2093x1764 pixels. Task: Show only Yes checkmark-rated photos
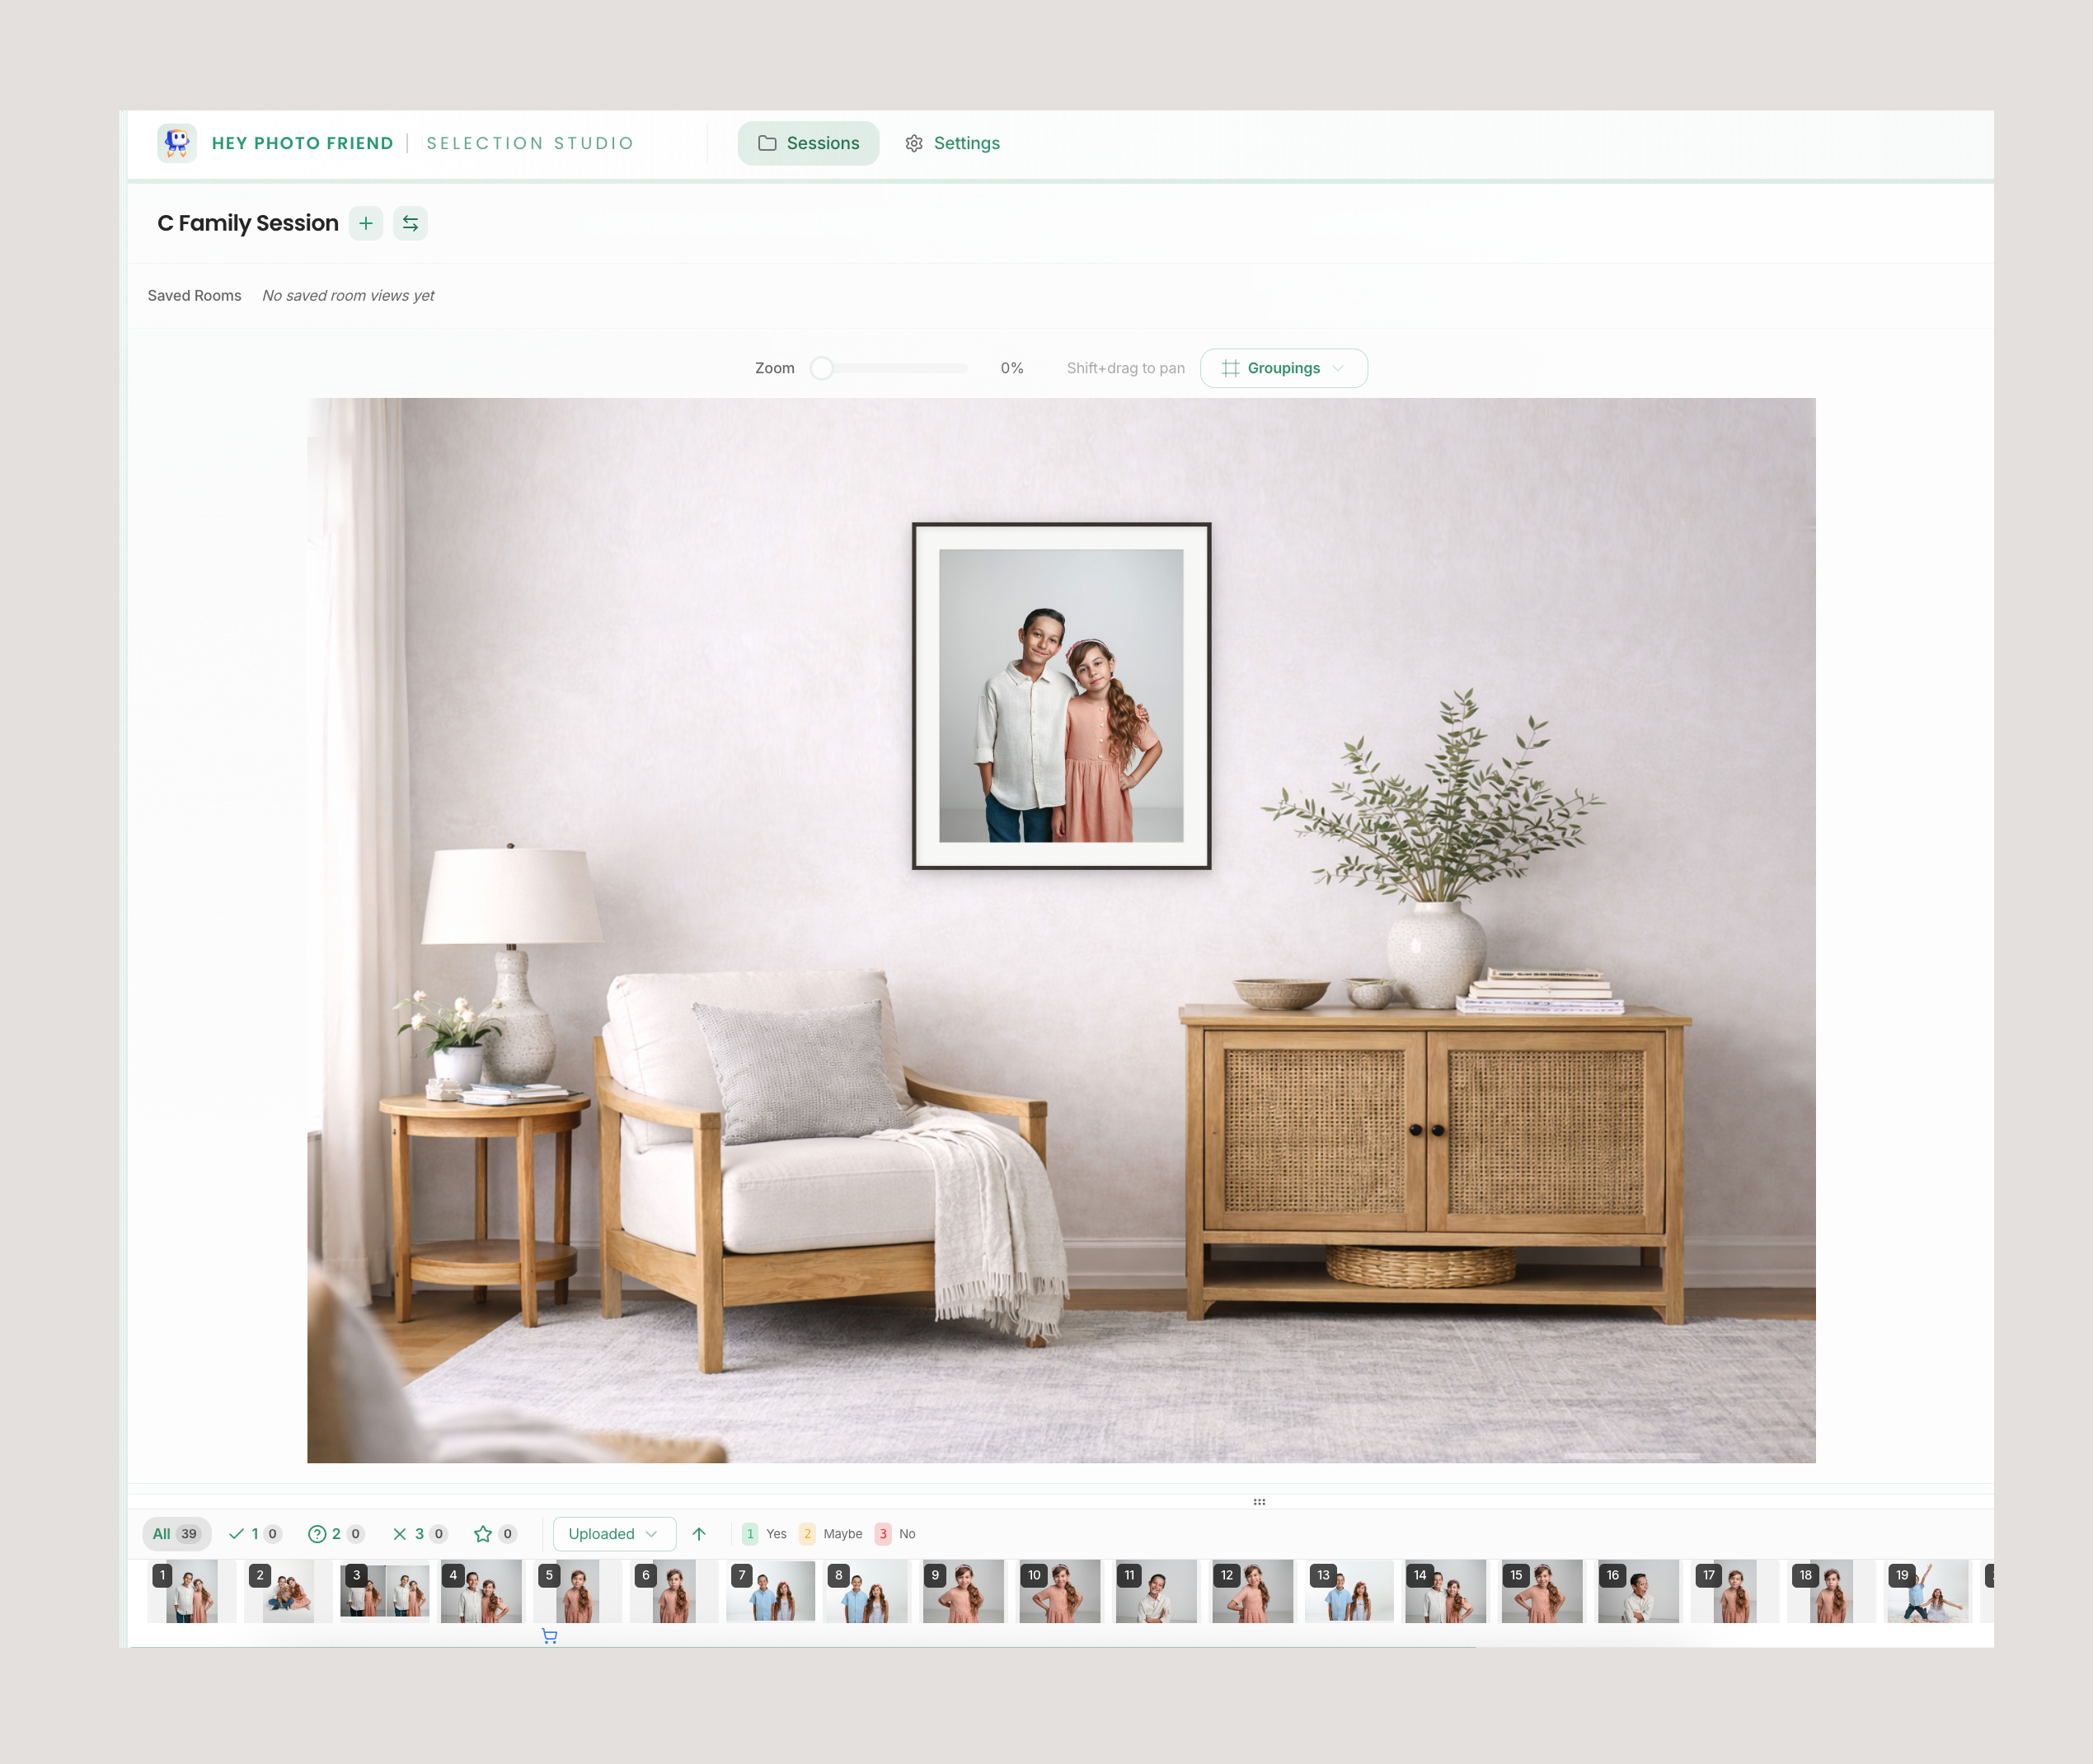[x=254, y=1534]
